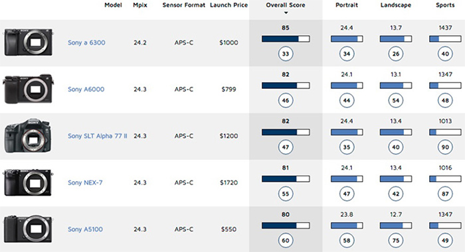Sort by Mpix column header
The image size is (465, 252).
point(140,5)
